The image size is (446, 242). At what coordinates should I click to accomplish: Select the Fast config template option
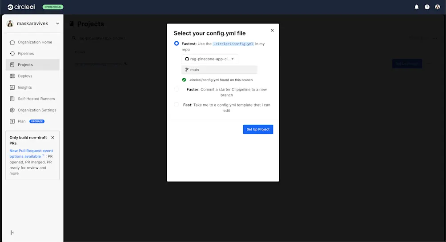click(177, 105)
